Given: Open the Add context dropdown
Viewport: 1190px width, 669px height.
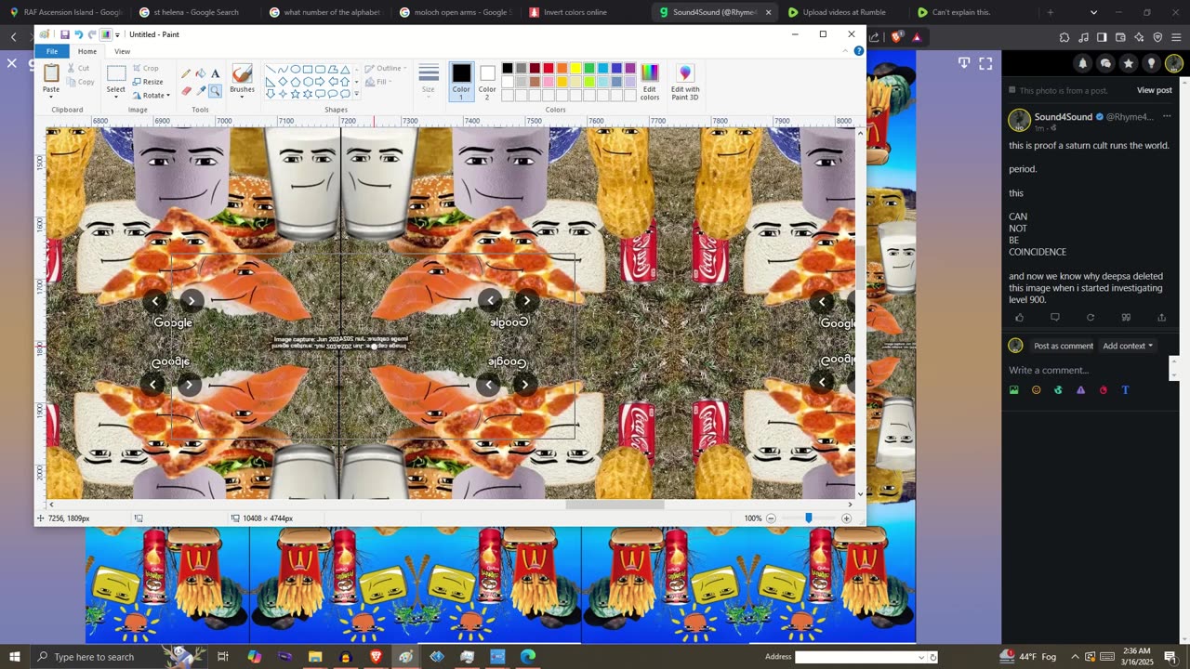Looking at the screenshot, I should [x=1128, y=346].
